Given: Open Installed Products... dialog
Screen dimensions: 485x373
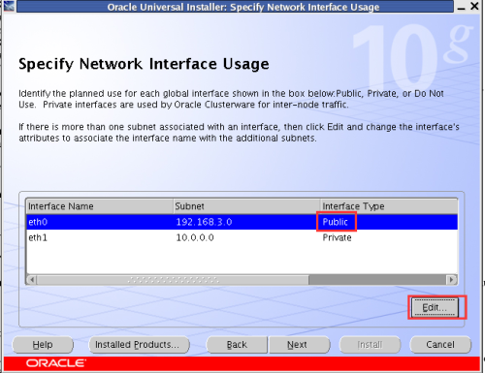Looking at the screenshot, I should pos(139,345).
